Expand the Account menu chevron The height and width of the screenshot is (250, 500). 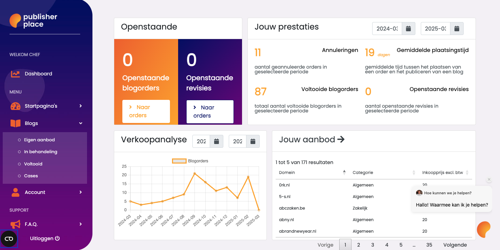click(81, 192)
